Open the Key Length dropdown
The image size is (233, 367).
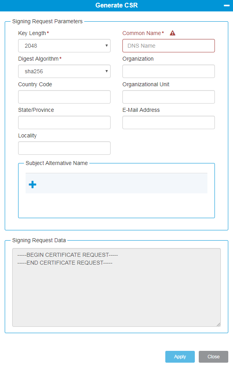(x=64, y=46)
